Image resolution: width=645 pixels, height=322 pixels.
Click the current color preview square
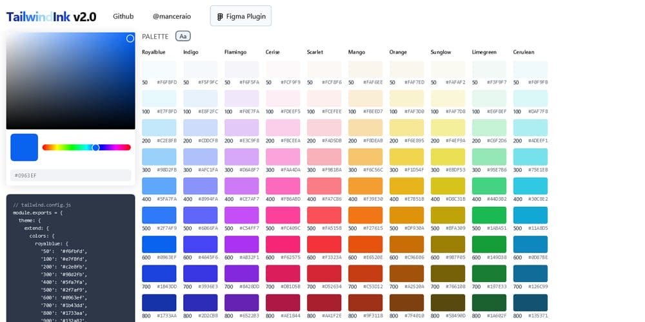click(25, 147)
